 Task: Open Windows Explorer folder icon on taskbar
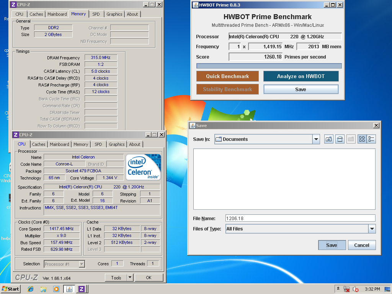(43, 289)
